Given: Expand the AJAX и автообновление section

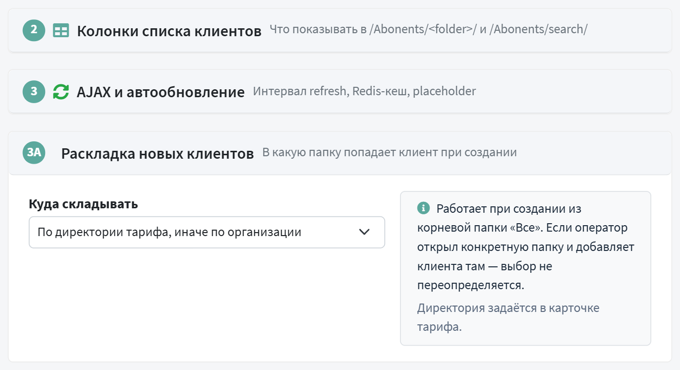Looking at the screenshot, I should (x=340, y=92).
